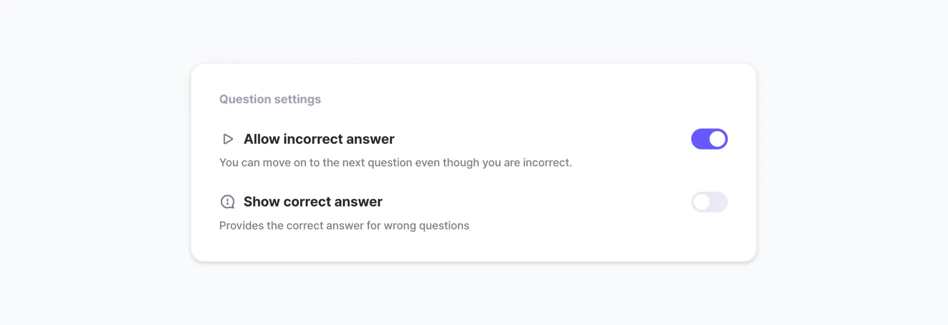Click the exclamation speech bubble icon

point(227,202)
